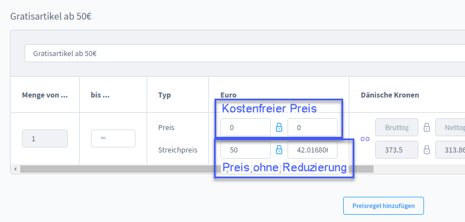Click the rule name field 'Gratisartikel ab 50€'

pyautogui.click(x=245, y=54)
